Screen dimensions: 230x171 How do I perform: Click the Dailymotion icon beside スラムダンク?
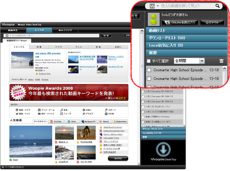(x=56, y=162)
